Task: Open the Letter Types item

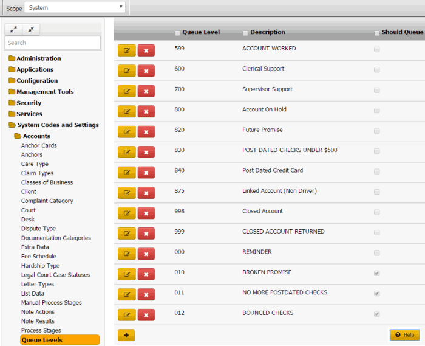Action: pyautogui.click(x=38, y=284)
